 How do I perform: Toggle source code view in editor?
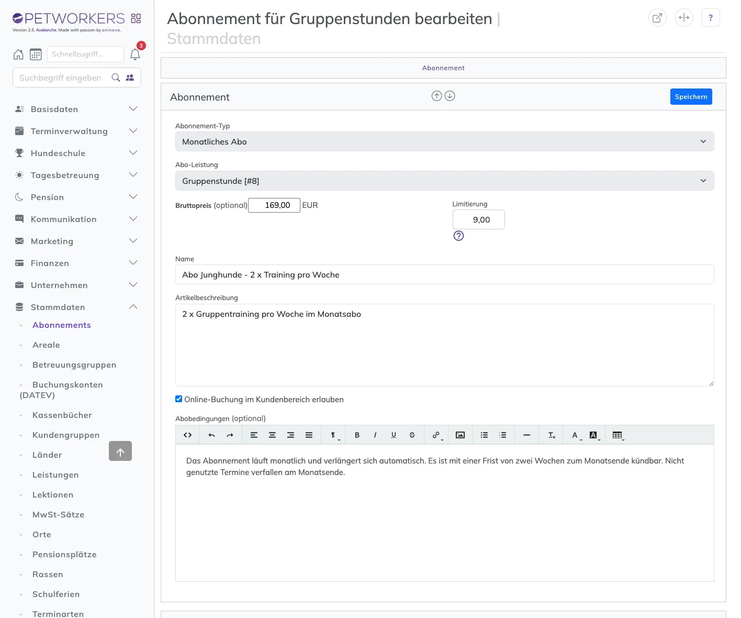tap(188, 435)
